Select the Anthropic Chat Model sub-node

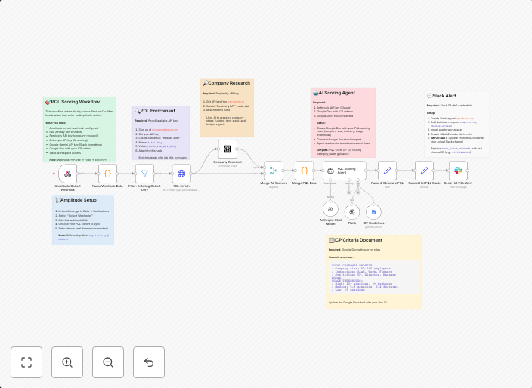pyautogui.click(x=330, y=210)
